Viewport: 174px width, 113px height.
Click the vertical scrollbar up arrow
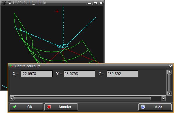pyautogui.click(x=169, y=72)
